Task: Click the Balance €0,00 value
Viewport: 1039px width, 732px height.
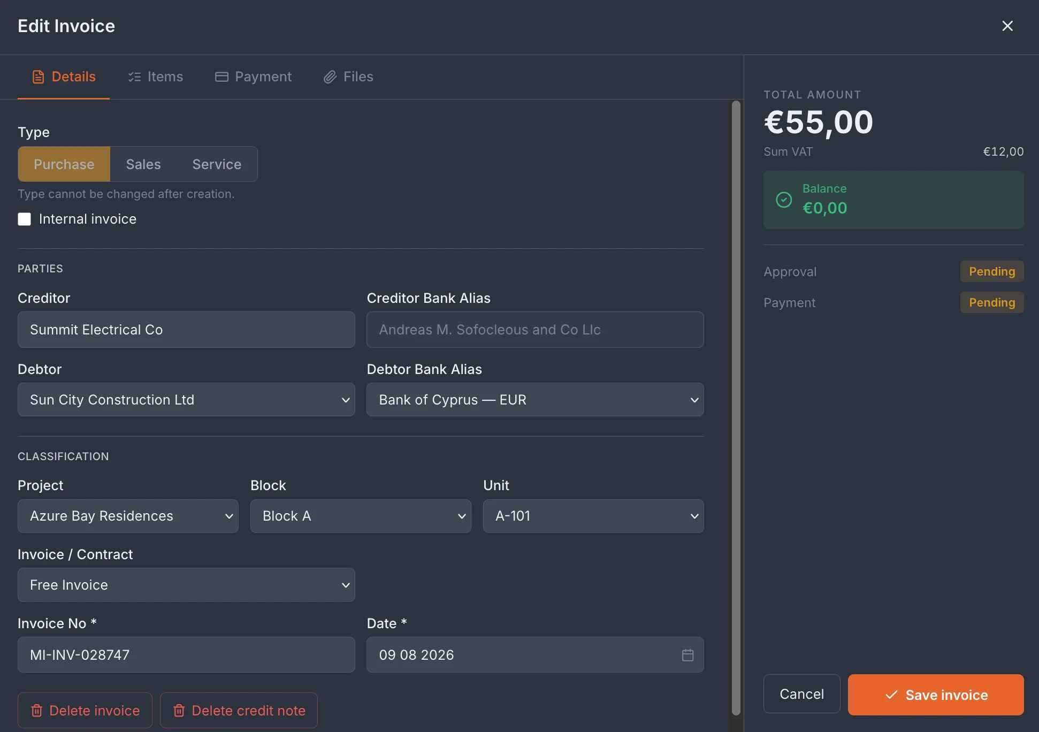Action: click(825, 208)
